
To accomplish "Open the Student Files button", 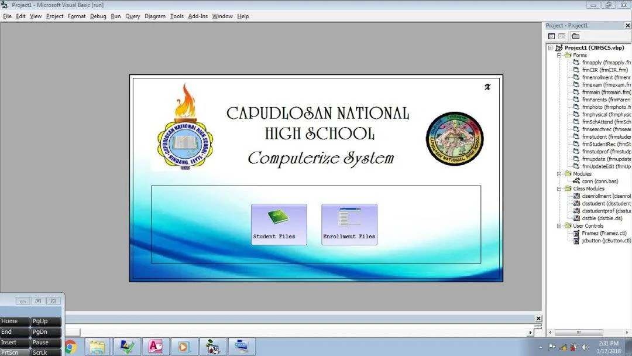I will tap(279, 224).
